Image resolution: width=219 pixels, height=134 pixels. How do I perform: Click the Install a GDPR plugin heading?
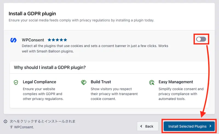click(x=32, y=14)
